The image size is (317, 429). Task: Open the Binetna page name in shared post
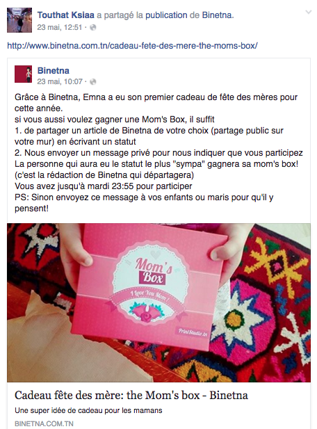point(53,71)
